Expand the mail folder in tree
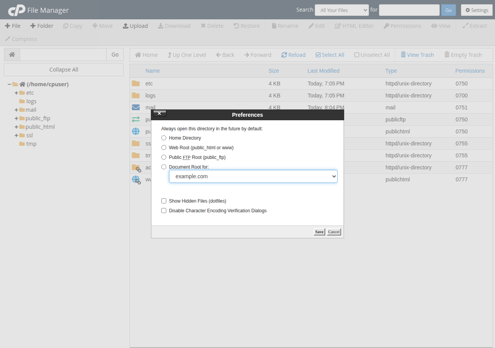Screen dimensions: 495x348 point(16,110)
